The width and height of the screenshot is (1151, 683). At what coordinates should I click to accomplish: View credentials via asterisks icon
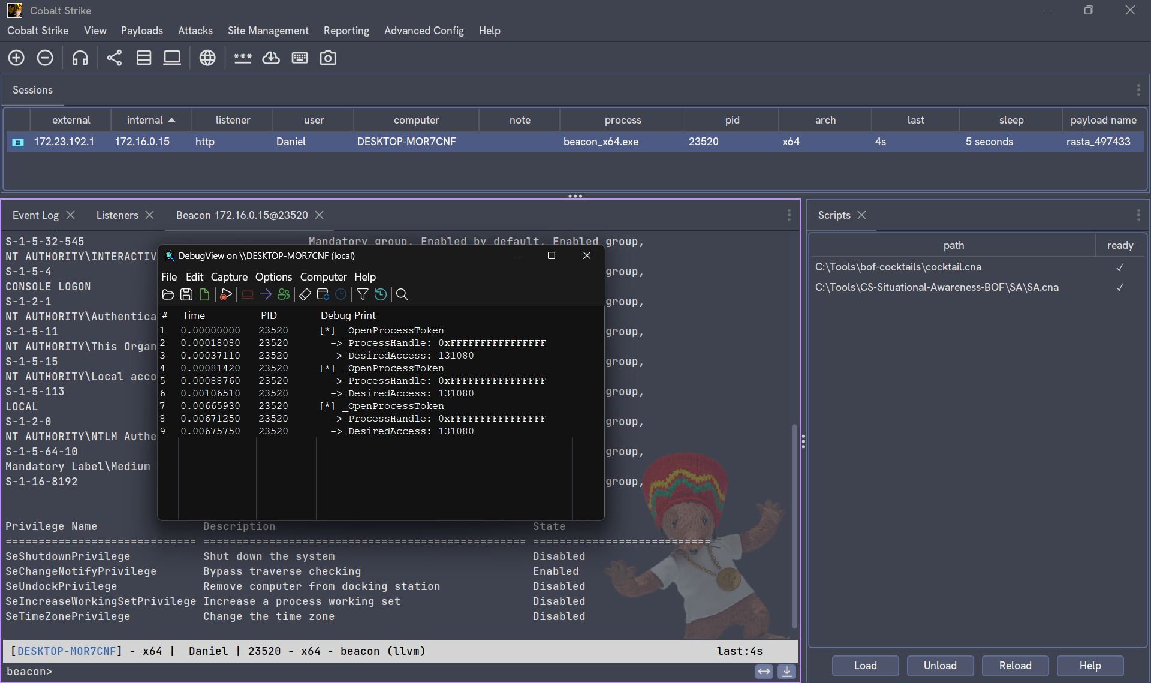243,58
